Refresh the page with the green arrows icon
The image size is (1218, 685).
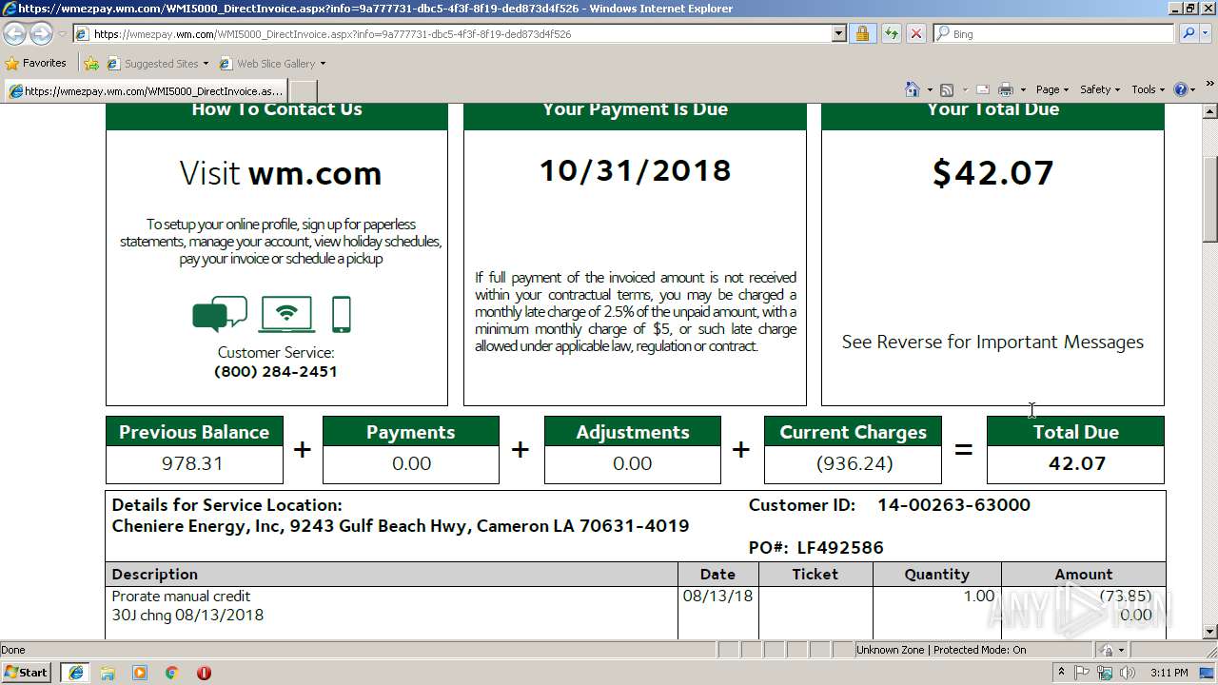(x=891, y=34)
